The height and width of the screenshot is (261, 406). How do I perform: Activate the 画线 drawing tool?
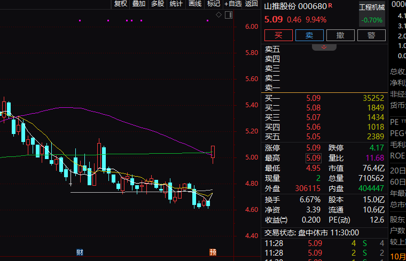click(195, 4)
